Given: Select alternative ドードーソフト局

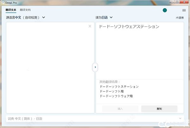Looking at the screenshot, I should point(111,91).
